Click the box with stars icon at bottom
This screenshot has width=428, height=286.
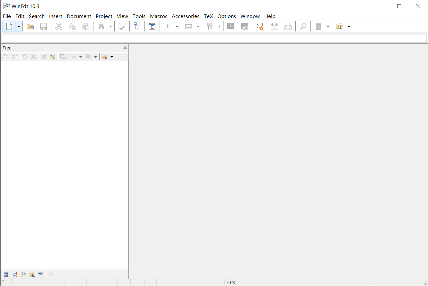23,274
